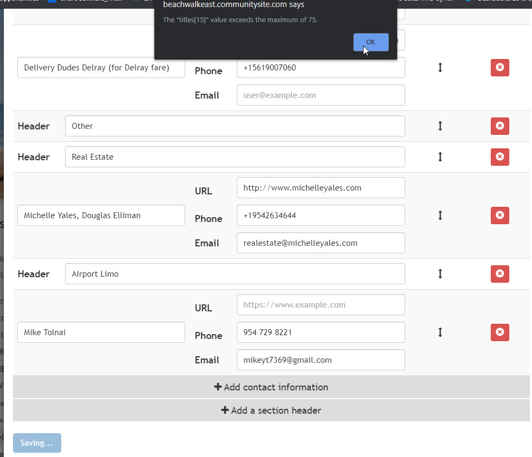Edit the Mike Tolnai name field
Viewport: 532px width, 457px height.
[101, 332]
